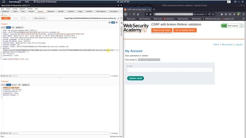
Task: Focus the response search field
Action: click(x=61, y=133)
